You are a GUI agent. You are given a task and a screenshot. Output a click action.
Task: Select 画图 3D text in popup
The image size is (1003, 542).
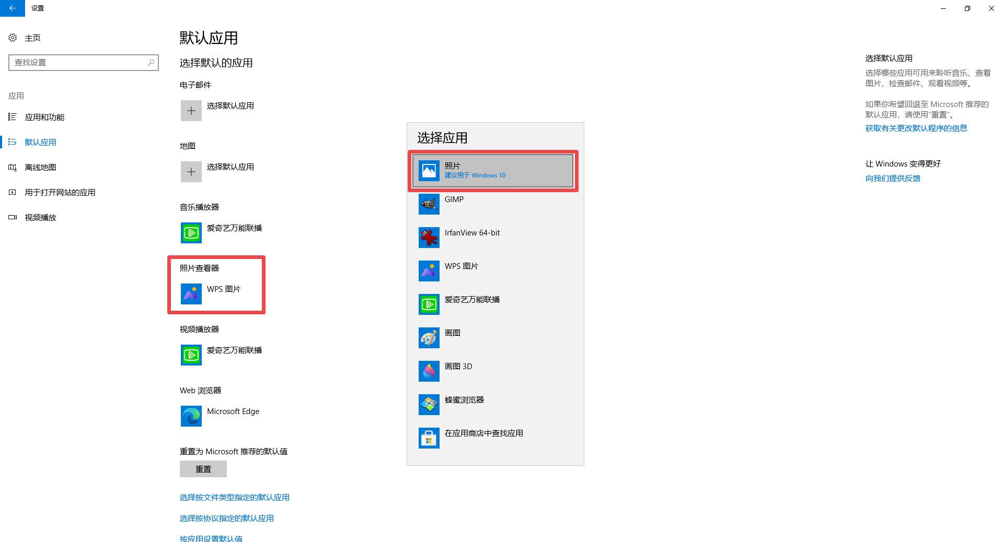coord(458,367)
